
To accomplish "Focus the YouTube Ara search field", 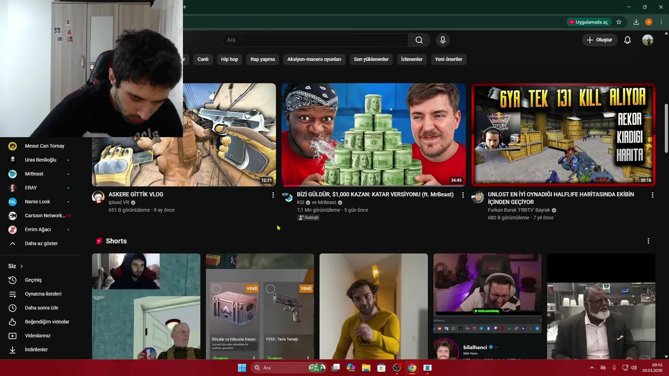I will 315,40.
